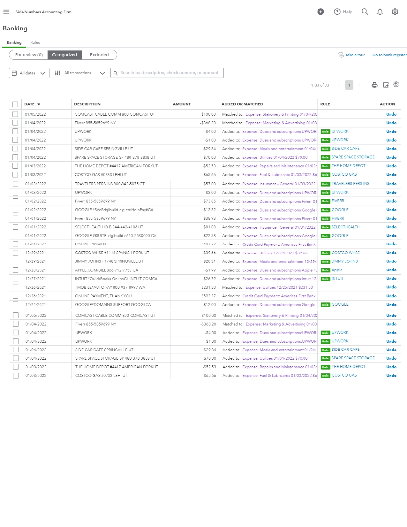Screen dimensions: 407x527
Task: Open the THE HOME DEPOT rule link, first occurrence
Action: (349, 166)
